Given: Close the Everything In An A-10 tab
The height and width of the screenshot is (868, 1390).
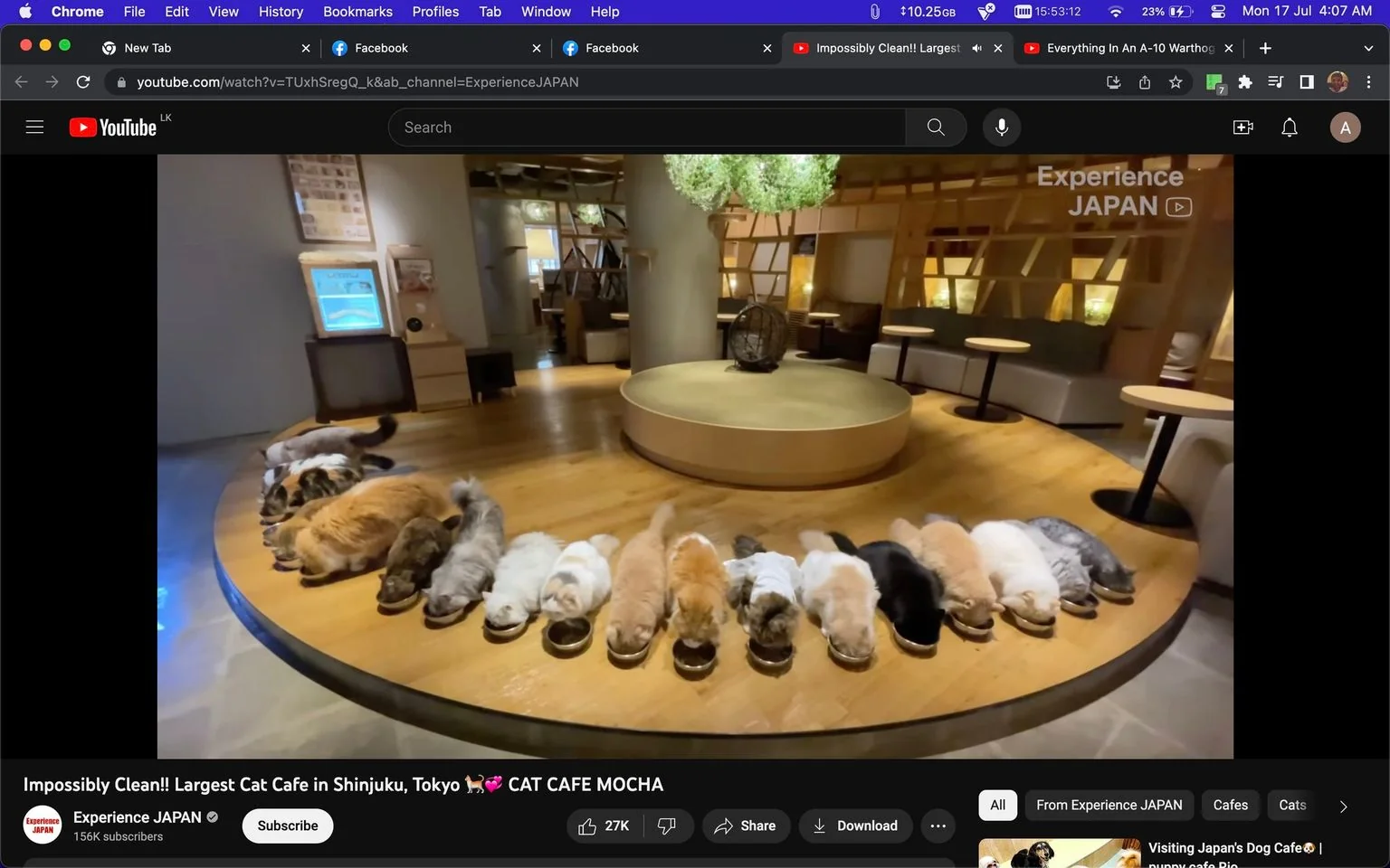Looking at the screenshot, I should tap(1228, 48).
